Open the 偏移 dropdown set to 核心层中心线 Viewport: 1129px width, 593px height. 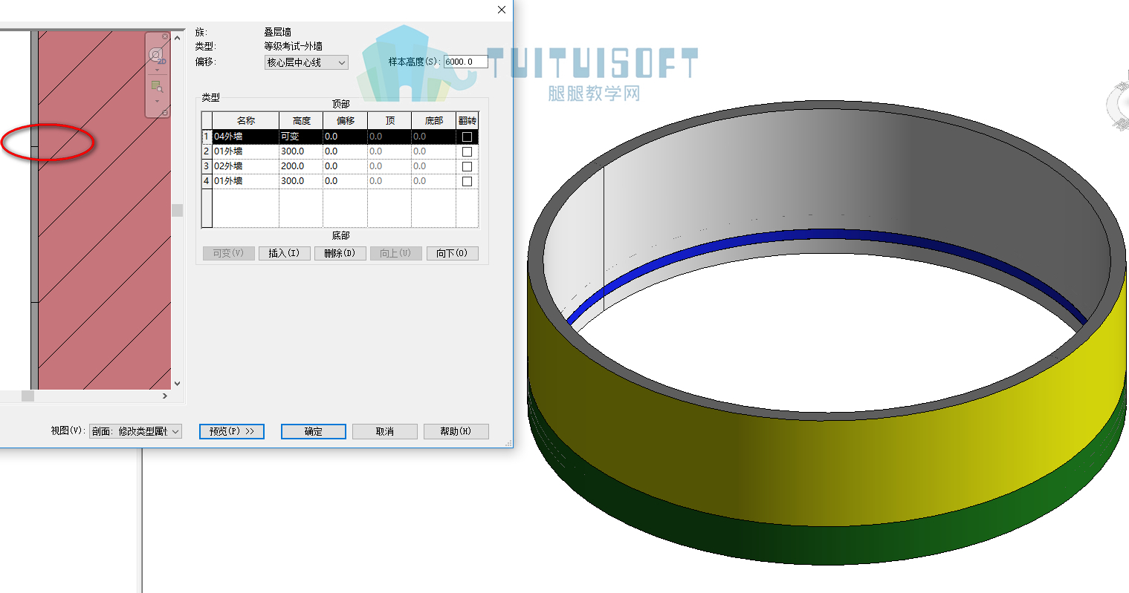point(306,62)
